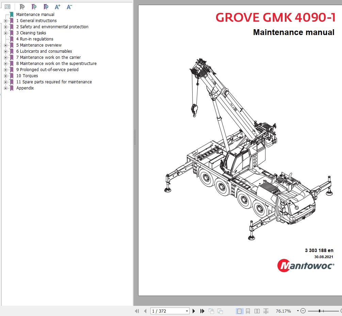The image size is (342, 316).
Task: Click the Maintenance manual heading on the page
Action: coord(294,32)
